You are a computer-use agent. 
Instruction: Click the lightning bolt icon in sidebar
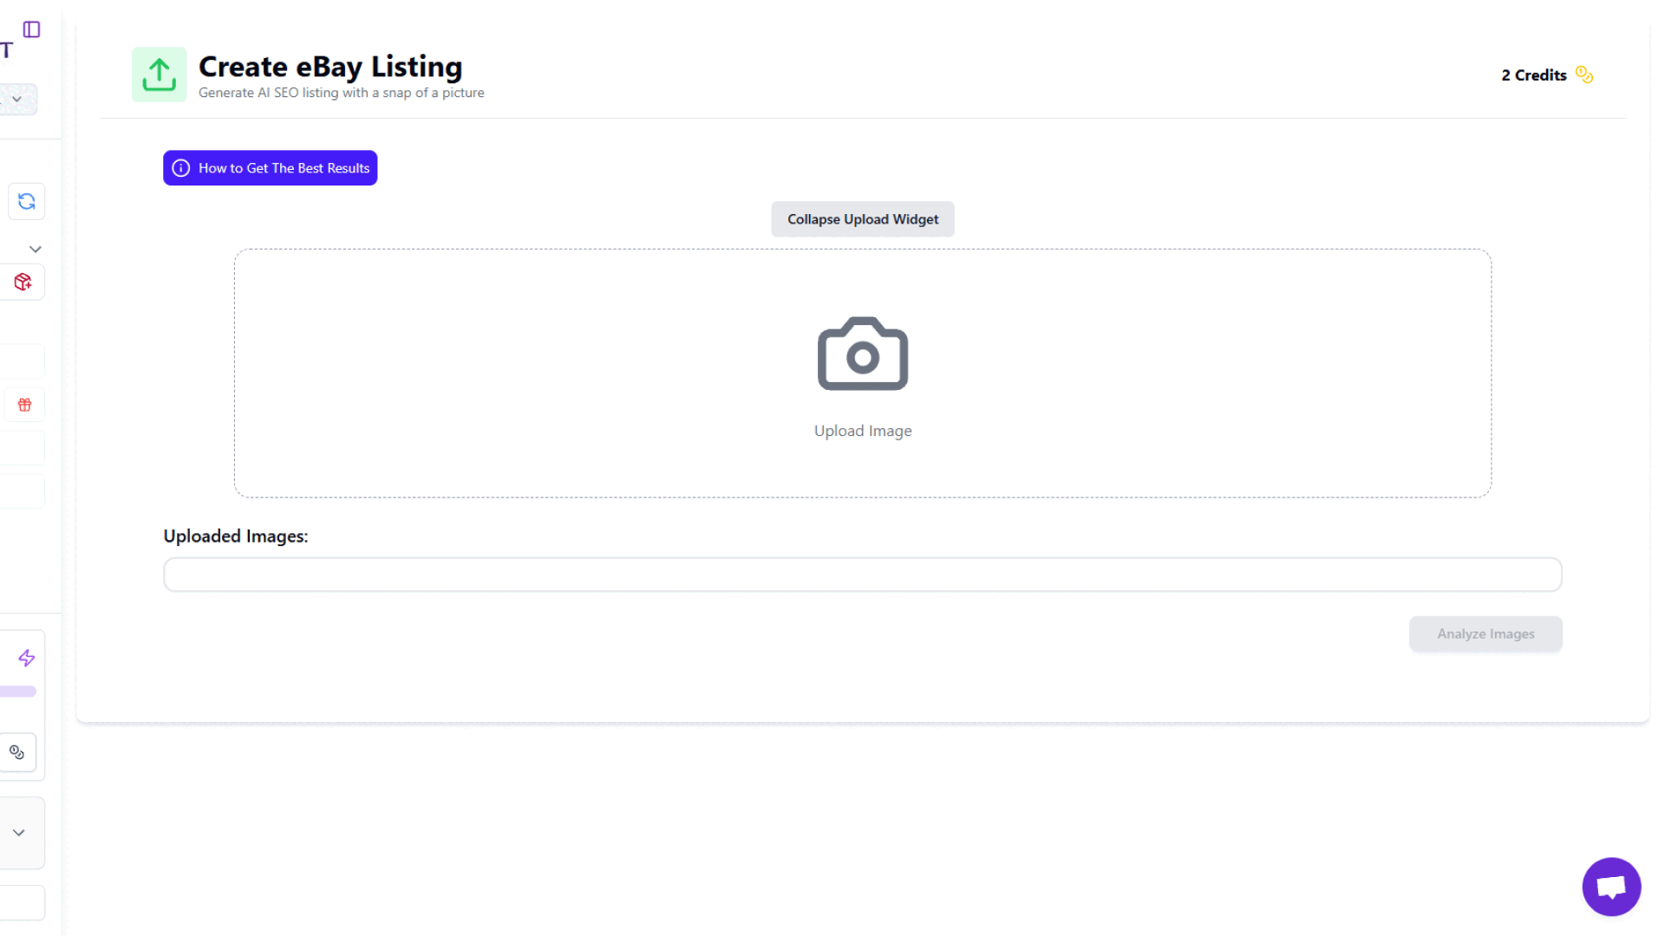tap(26, 659)
